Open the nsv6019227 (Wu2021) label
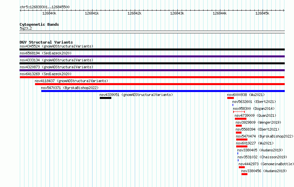The image size is (294, 187). pyautogui.click(x=255, y=143)
